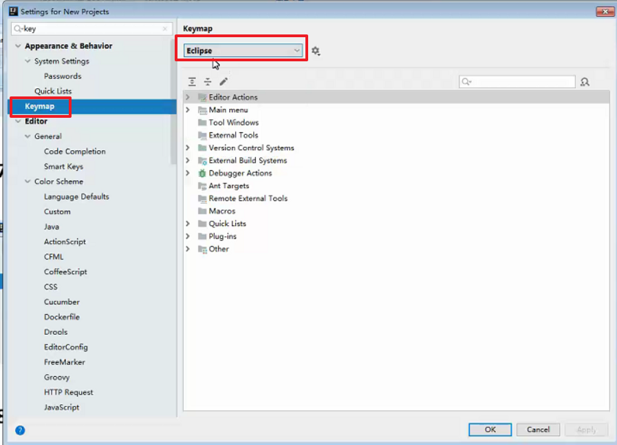Expand the Plug-ins node
617x445 pixels.
point(188,236)
